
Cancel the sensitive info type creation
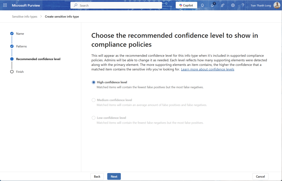[260, 177]
